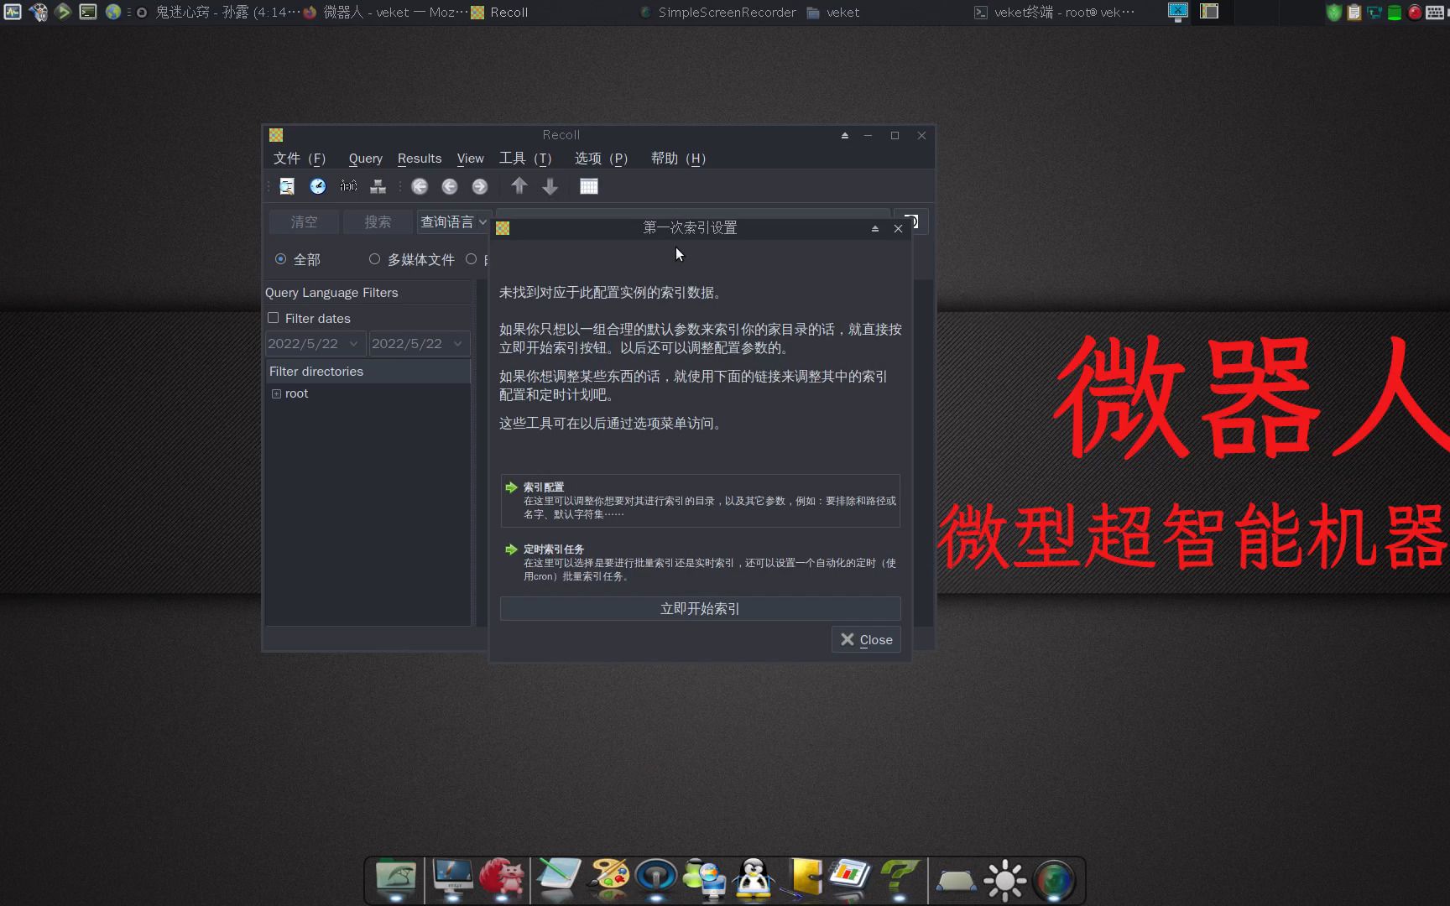
Task: Click the red record tray icon
Action: pos(1415,12)
